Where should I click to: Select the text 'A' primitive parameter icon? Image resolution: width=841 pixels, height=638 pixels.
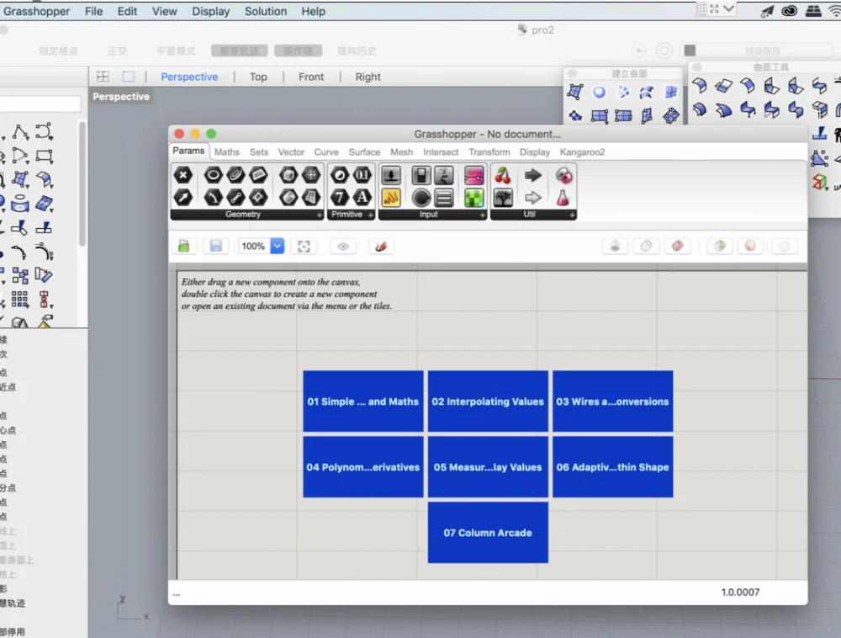(362, 198)
